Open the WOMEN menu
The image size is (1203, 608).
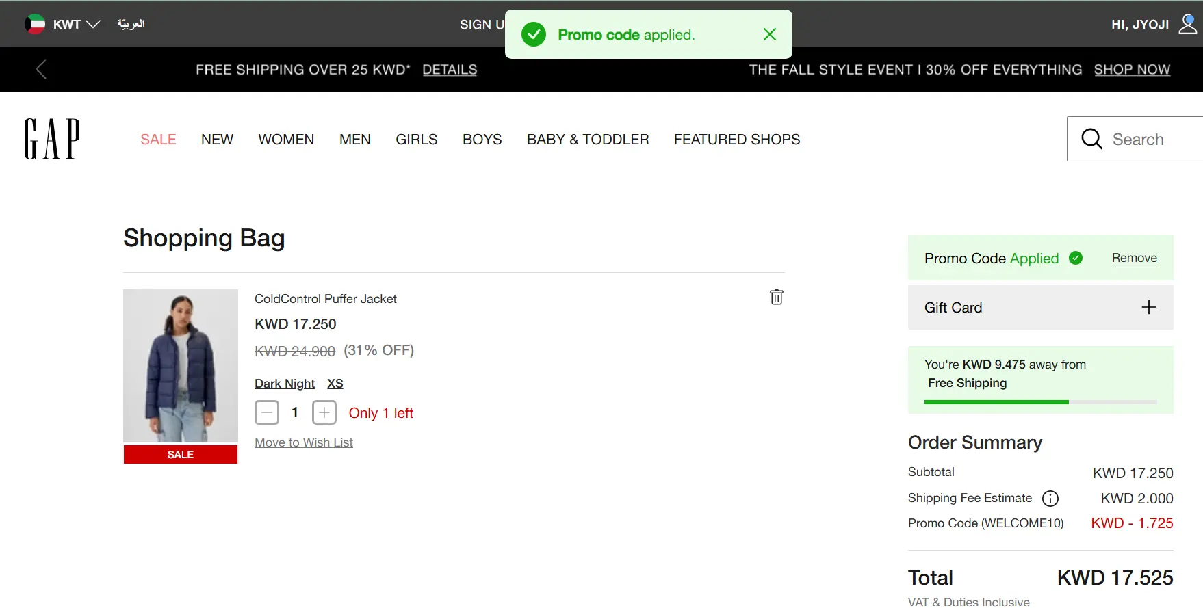pyautogui.click(x=286, y=140)
